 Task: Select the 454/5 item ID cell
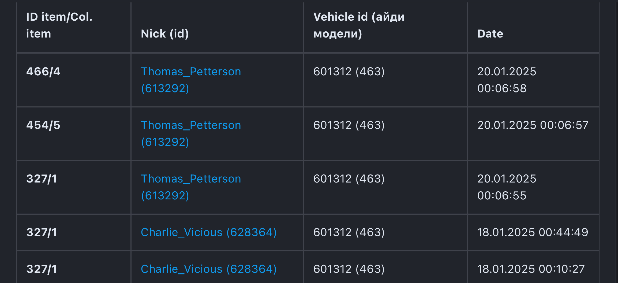(43, 125)
